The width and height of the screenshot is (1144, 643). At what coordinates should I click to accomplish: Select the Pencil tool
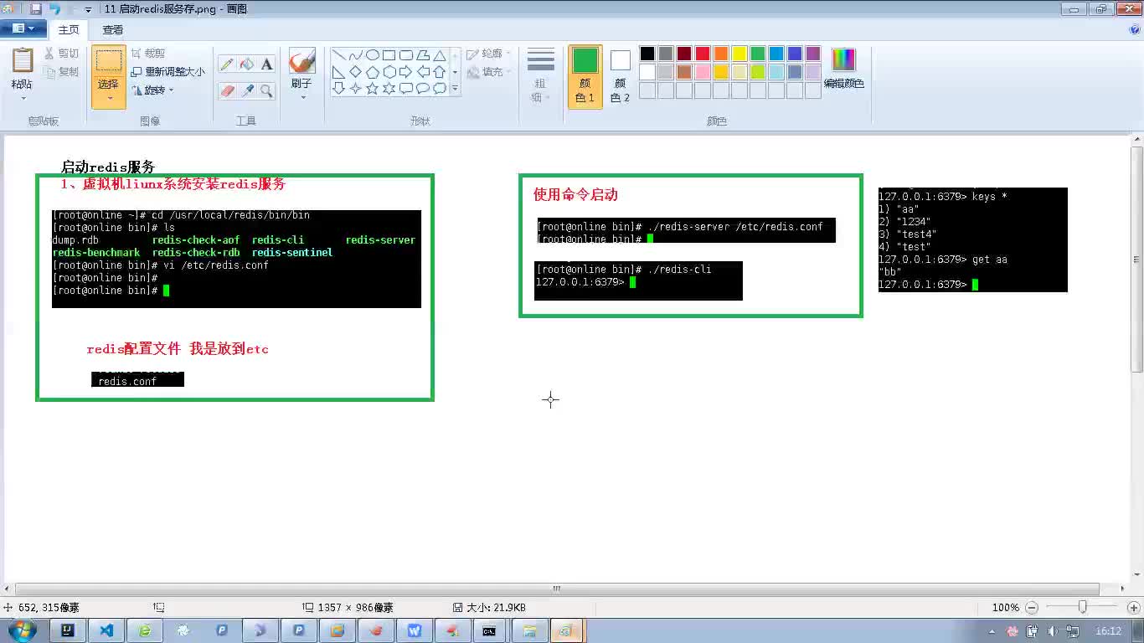coord(227,64)
